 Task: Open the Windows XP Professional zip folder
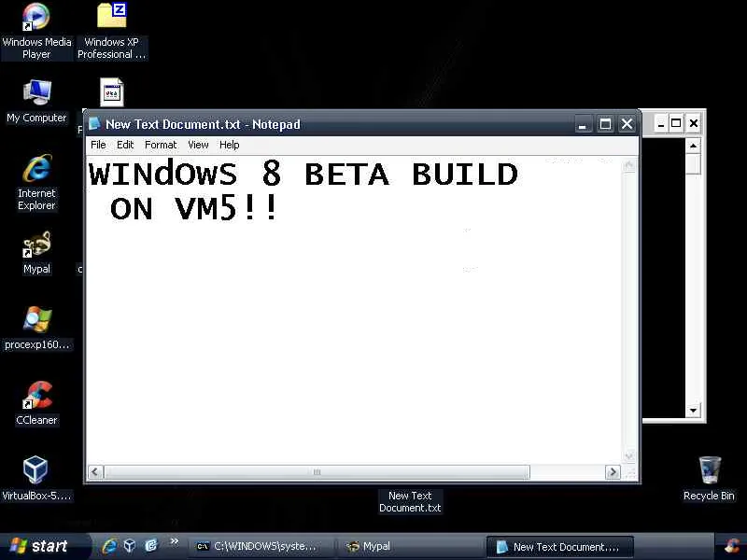pyautogui.click(x=111, y=31)
